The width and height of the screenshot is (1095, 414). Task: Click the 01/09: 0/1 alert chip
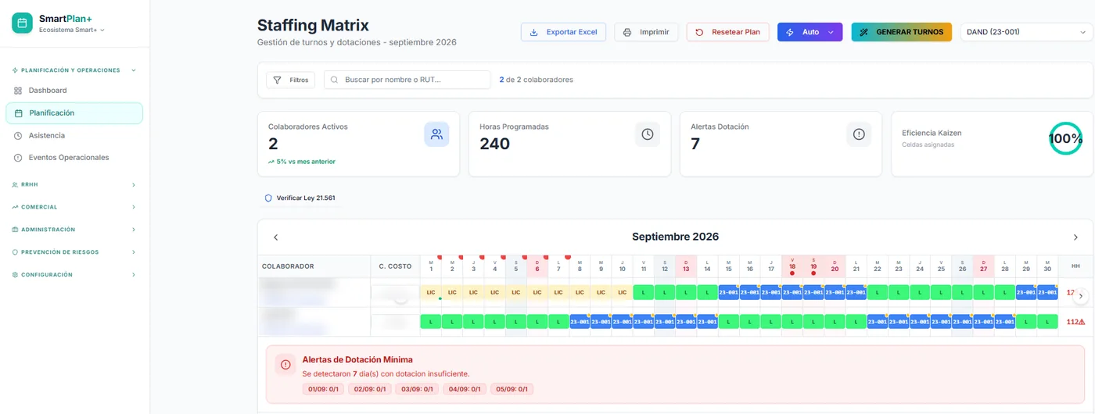coord(325,389)
